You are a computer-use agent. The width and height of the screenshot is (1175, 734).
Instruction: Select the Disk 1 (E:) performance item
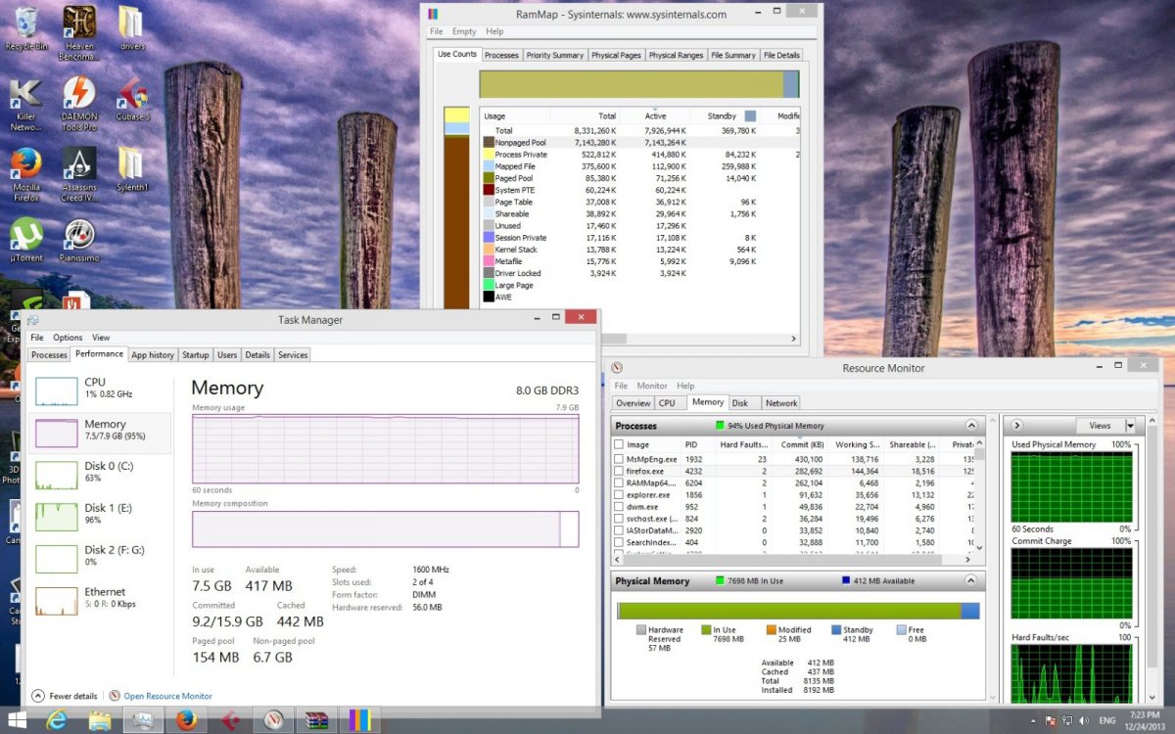pos(100,517)
